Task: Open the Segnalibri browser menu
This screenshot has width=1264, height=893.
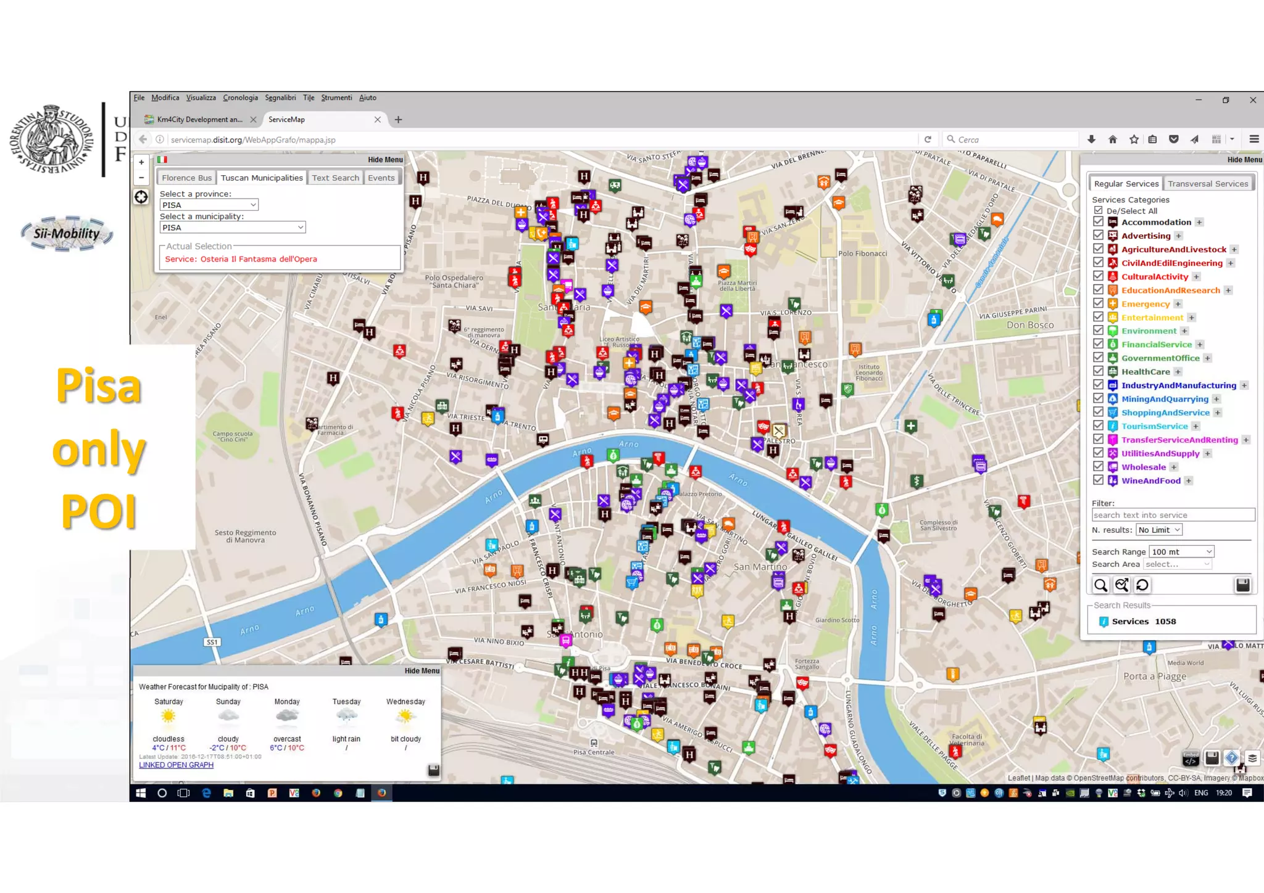Action: coord(280,97)
